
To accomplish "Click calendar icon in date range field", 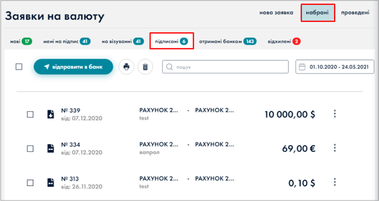I will click(302, 67).
